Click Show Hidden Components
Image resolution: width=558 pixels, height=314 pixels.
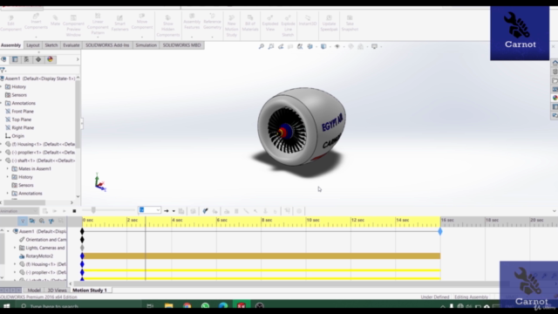click(x=168, y=25)
